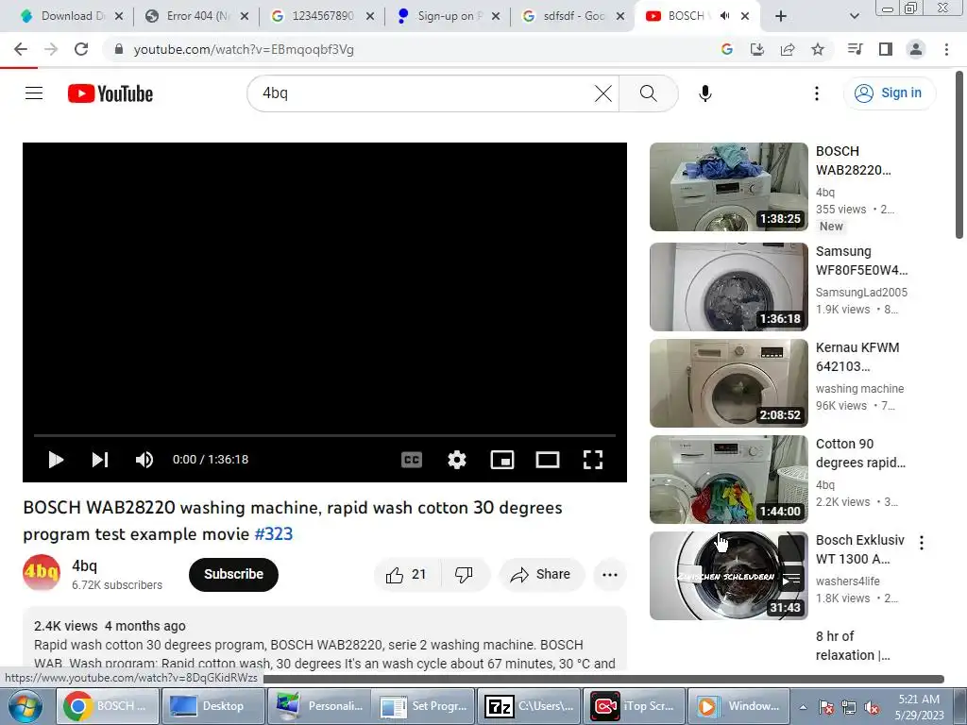This screenshot has height=725, width=967.
Task: Clear the search box with the X
Action: click(603, 93)
